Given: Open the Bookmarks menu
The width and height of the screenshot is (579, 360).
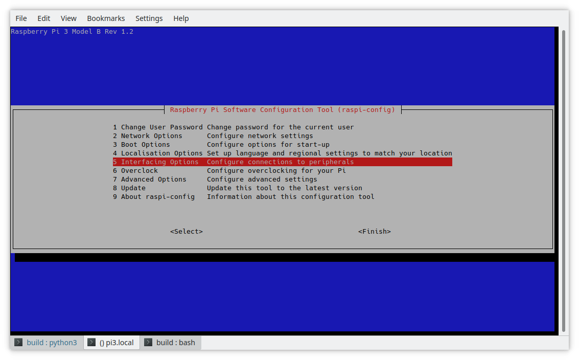Looking at the screenshot, I should [106, 18].
